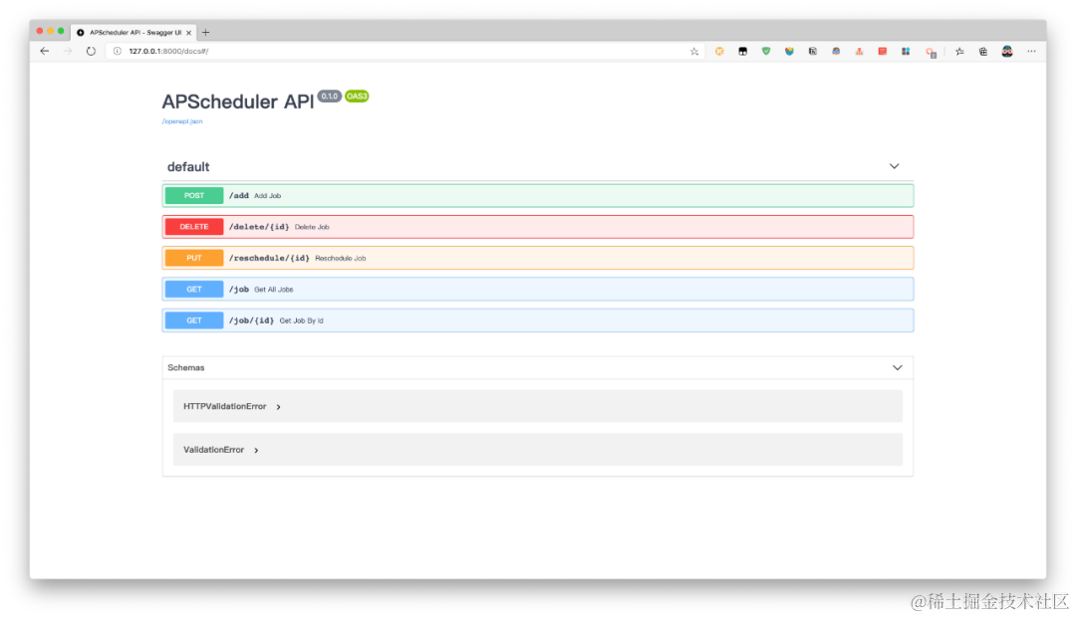Click the ValidationError schema name

tap(213, 450)
